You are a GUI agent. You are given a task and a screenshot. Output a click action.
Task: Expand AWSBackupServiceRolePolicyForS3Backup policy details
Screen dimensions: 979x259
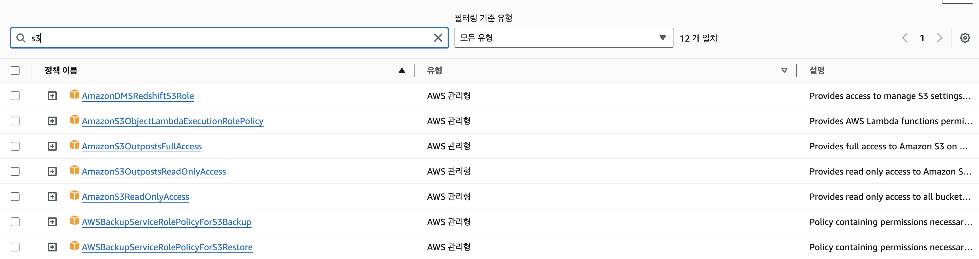(52, 222)
